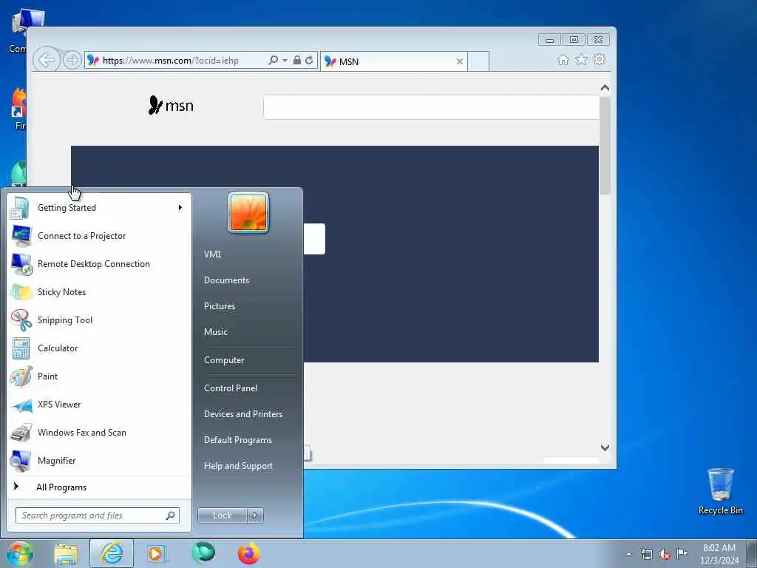757x568 pixels.
Task: Open the Recycle Bin desktop icon
Action: 721,491
